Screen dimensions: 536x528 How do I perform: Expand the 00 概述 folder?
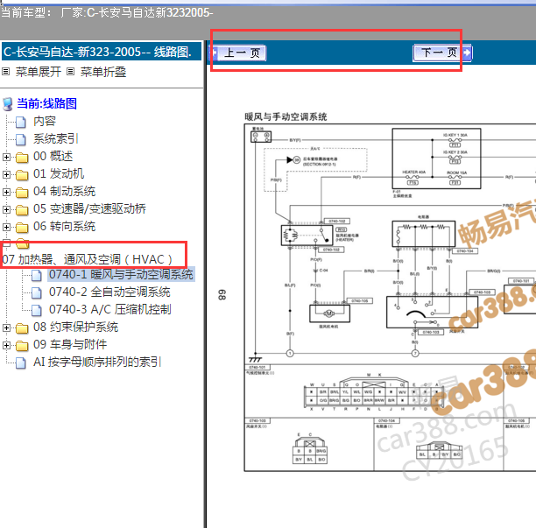[x=6, y=157]
